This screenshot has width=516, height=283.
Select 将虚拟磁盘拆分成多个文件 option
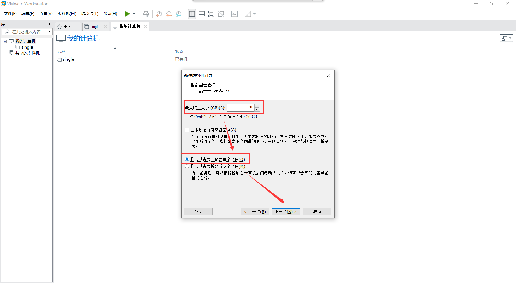pos(187,166)
